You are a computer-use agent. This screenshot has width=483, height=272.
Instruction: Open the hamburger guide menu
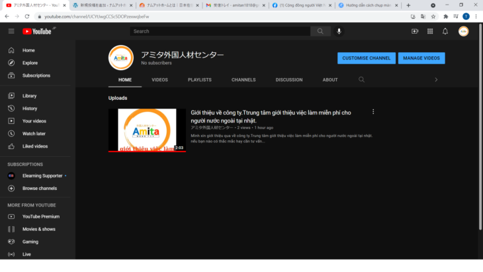(11, 31)
